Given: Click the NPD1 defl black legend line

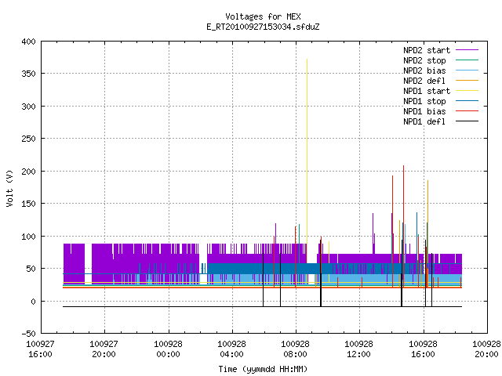Looking at the screenshot, I should click(x=467, y=121).
